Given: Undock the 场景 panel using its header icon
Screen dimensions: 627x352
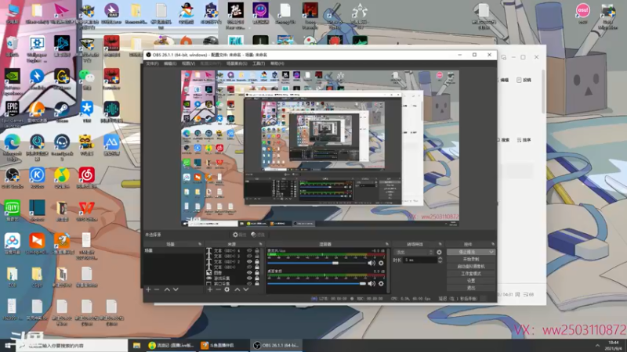Looking at the screenshot, I should [200, 244].
